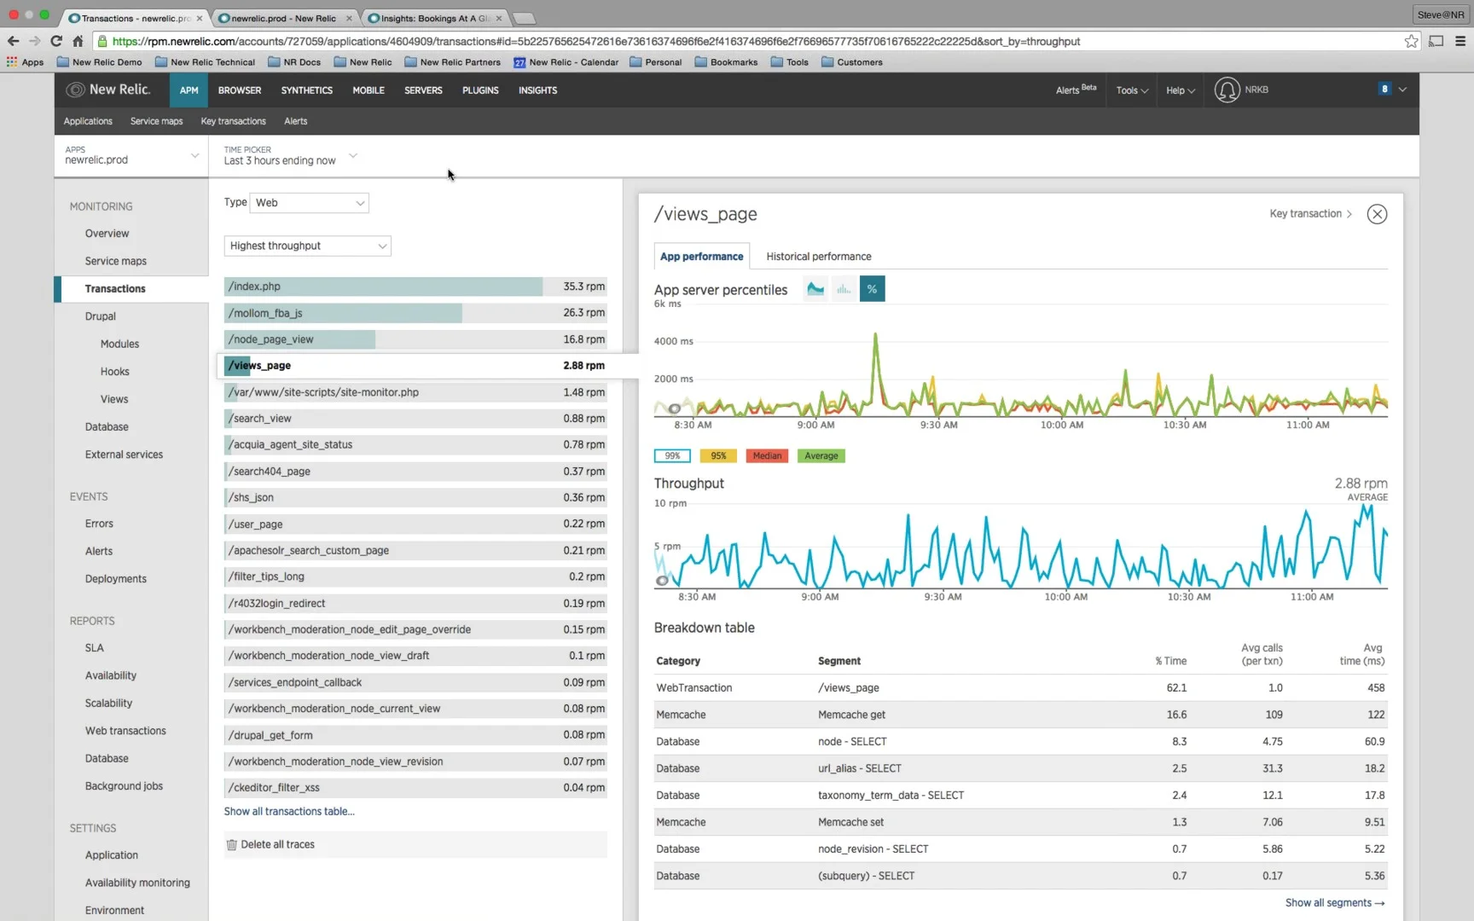Toggle the 99% percentile legend

(672, 456)
